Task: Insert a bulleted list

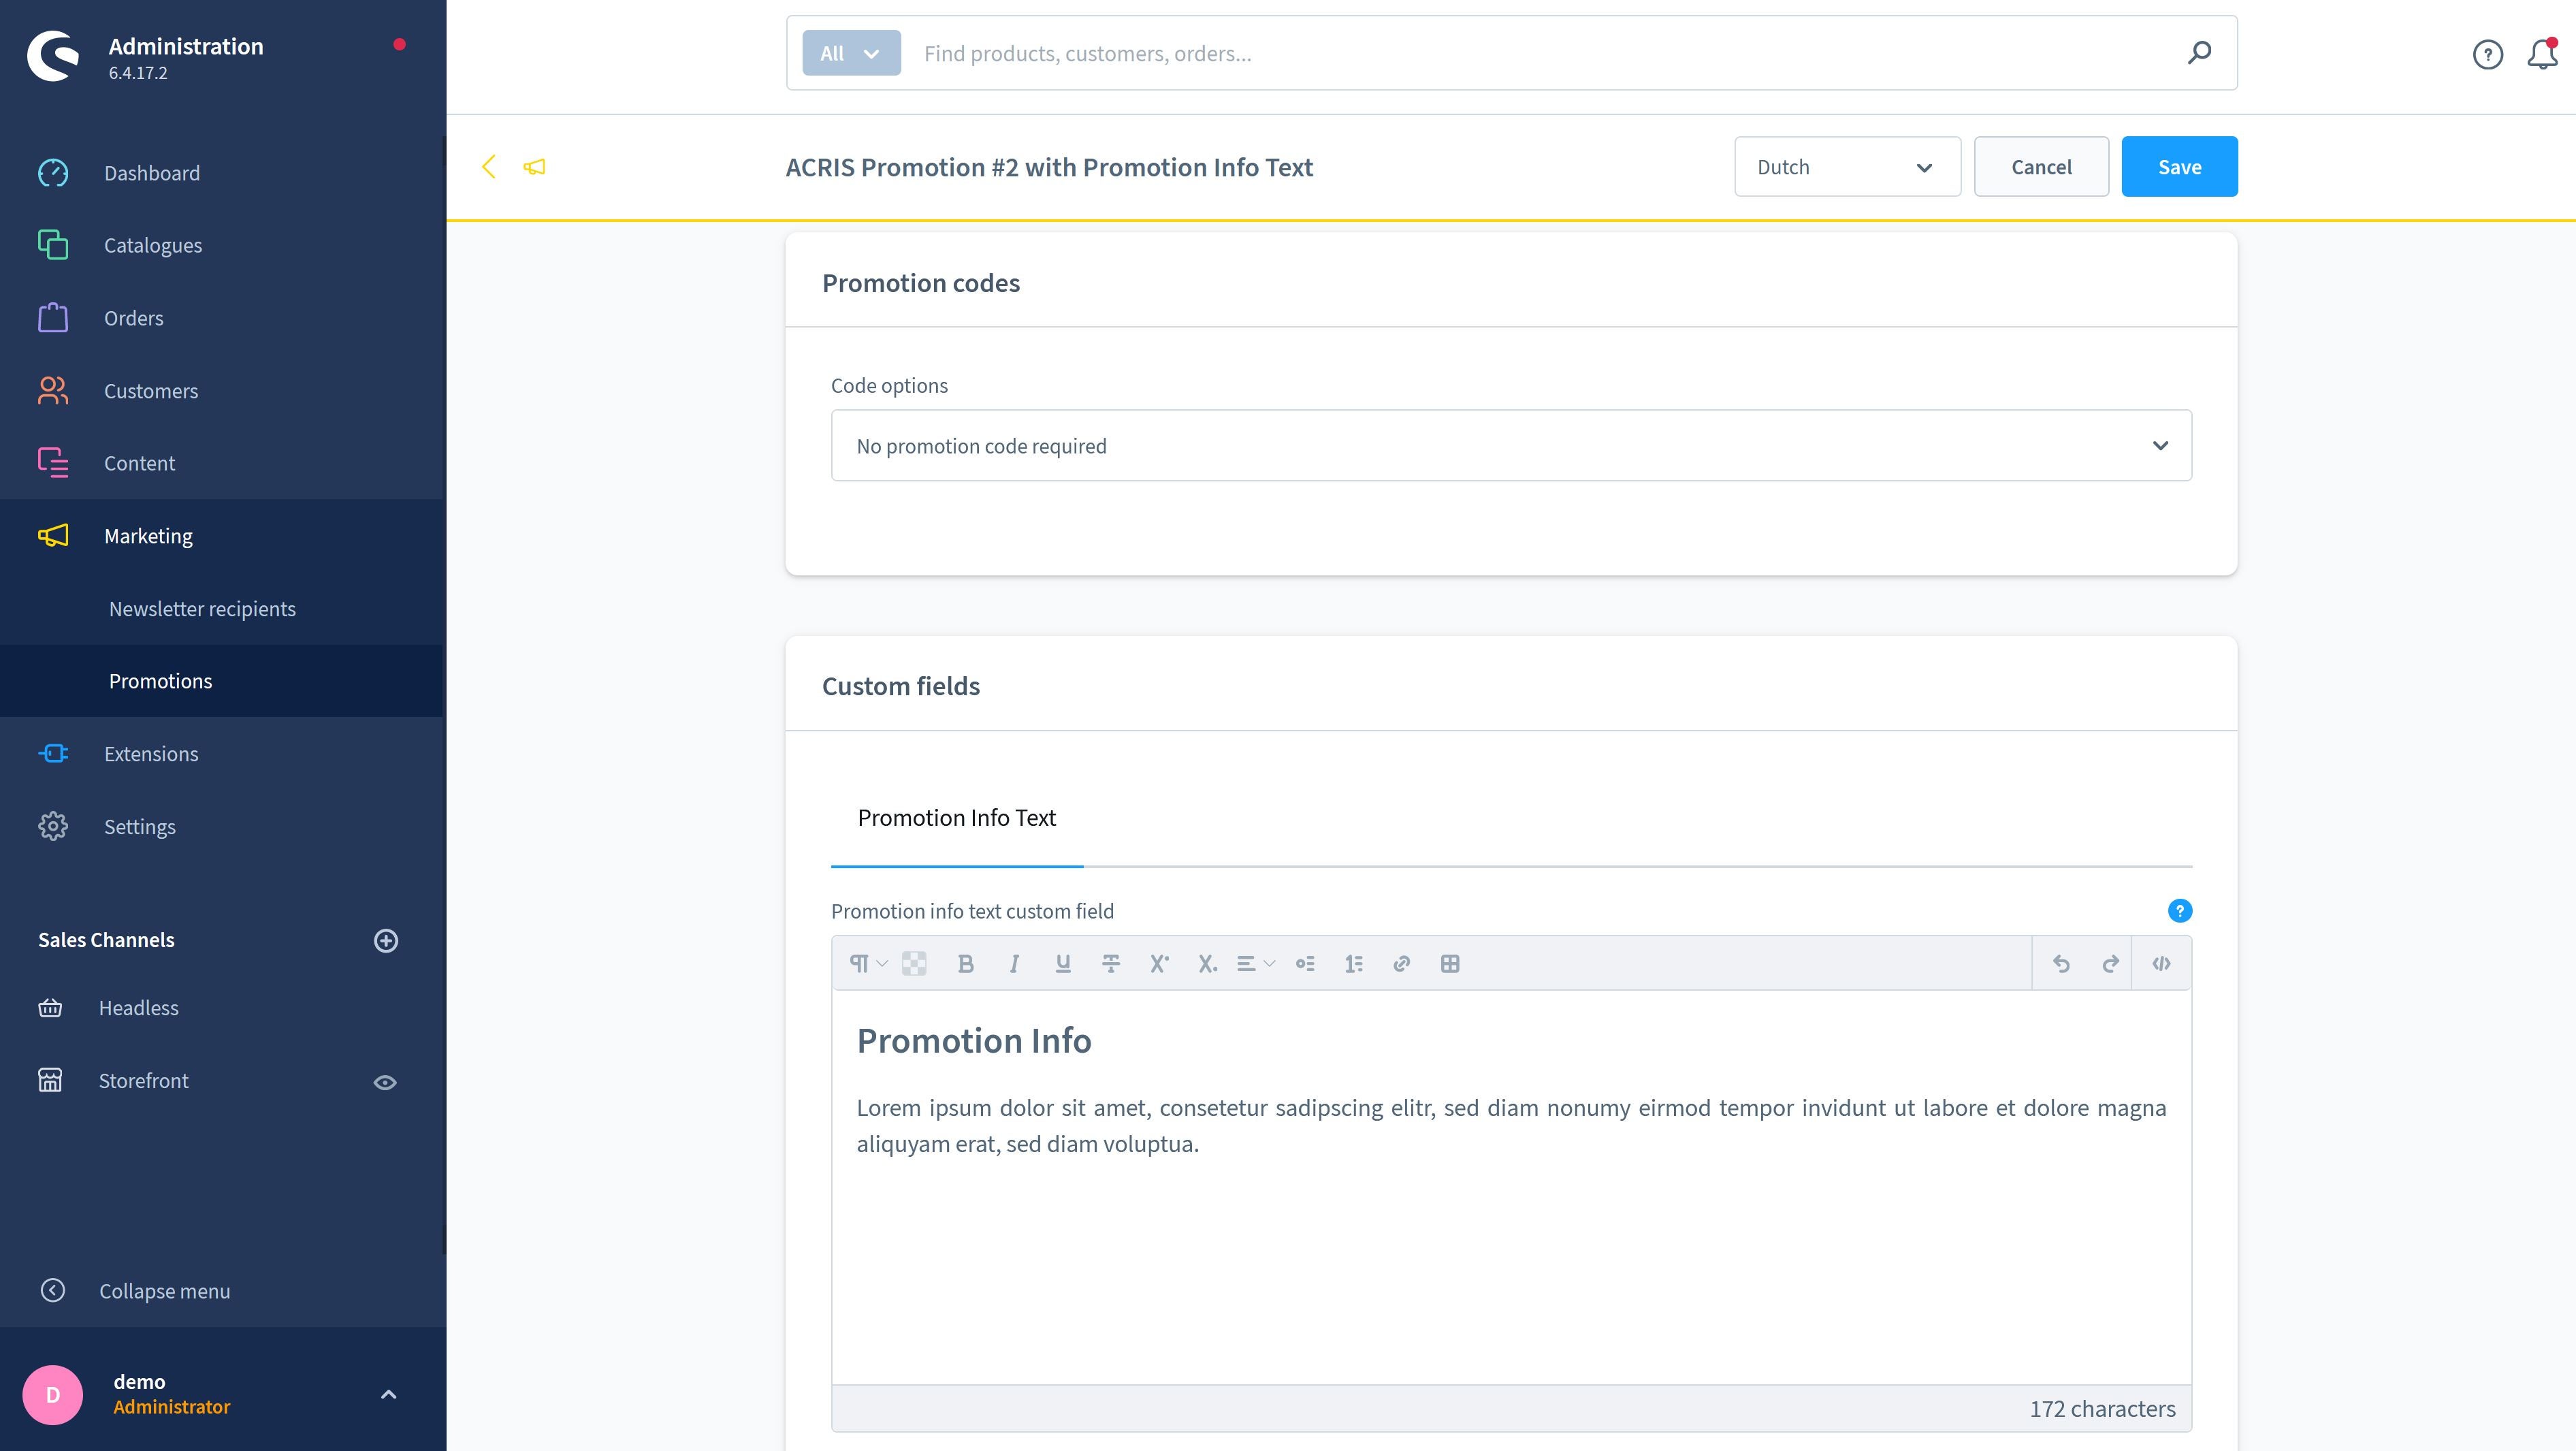Action: 1305,964
